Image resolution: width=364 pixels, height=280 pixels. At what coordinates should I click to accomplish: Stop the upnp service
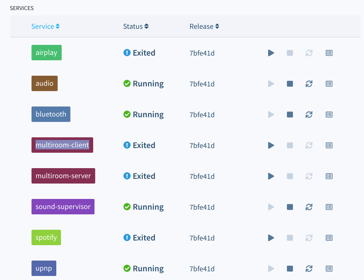[290, 269]
